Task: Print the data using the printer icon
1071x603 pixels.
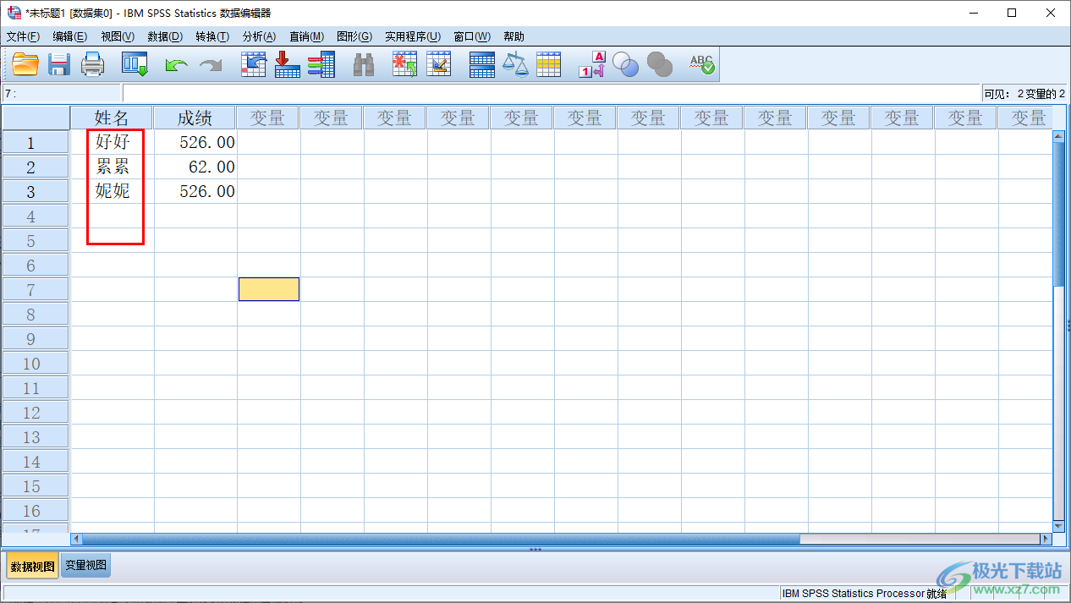Action: tap(92, 64)
